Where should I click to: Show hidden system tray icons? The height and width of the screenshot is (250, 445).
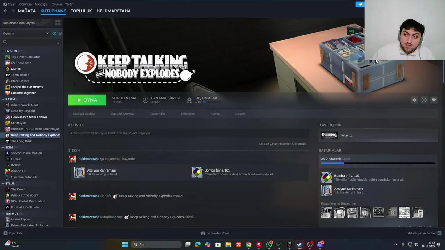pos(395,244)
